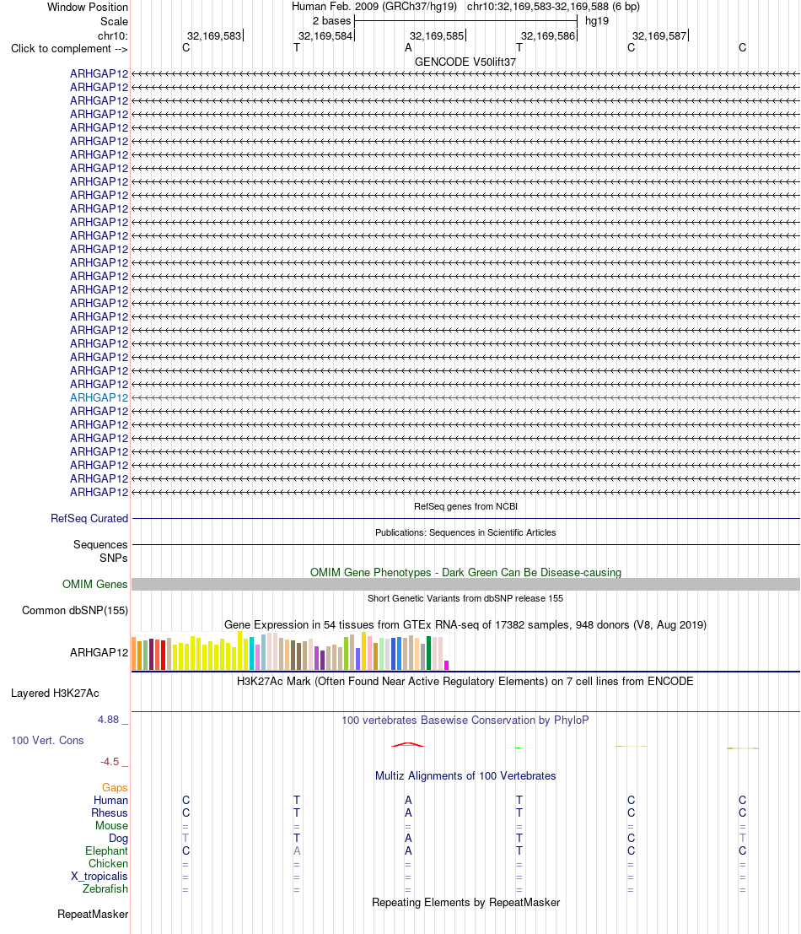Open the RefSeq Curated track label
Viewport: 801px width, 934px height.
[x=89, y=518]
